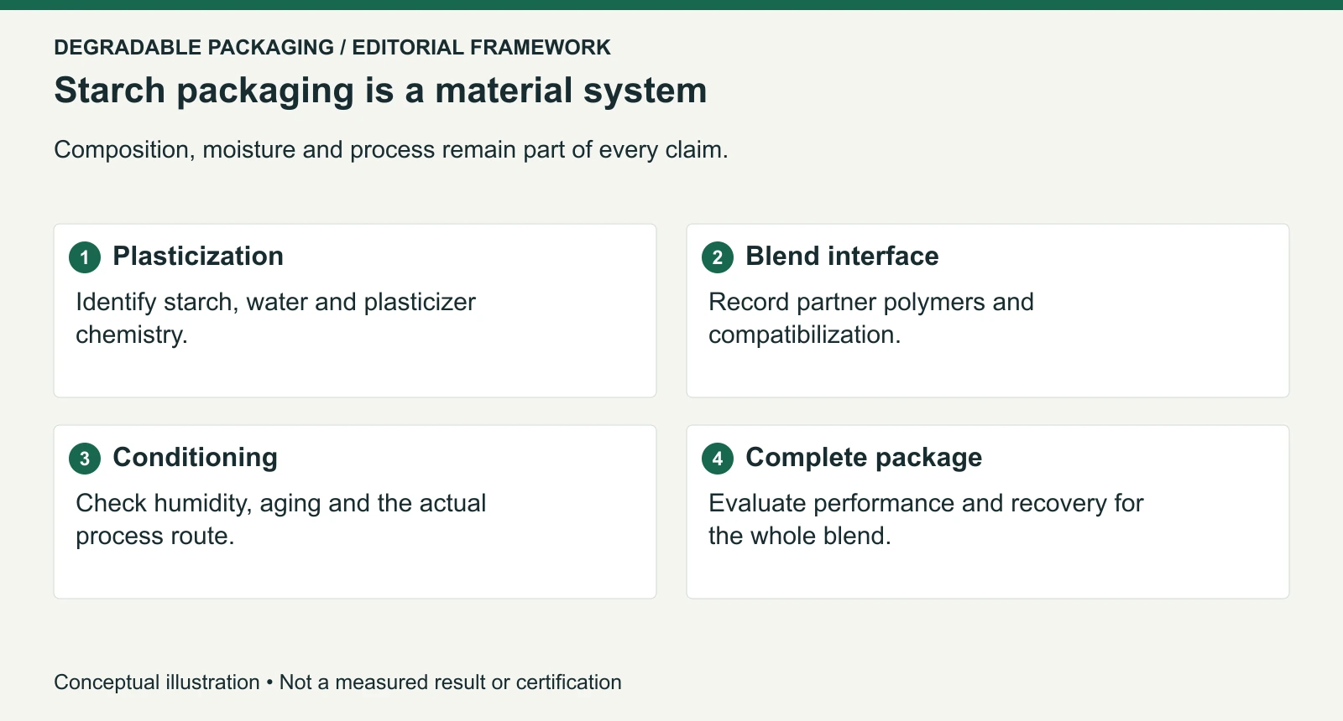
Task: Select the Conditioning card heading
Action: 196,458
